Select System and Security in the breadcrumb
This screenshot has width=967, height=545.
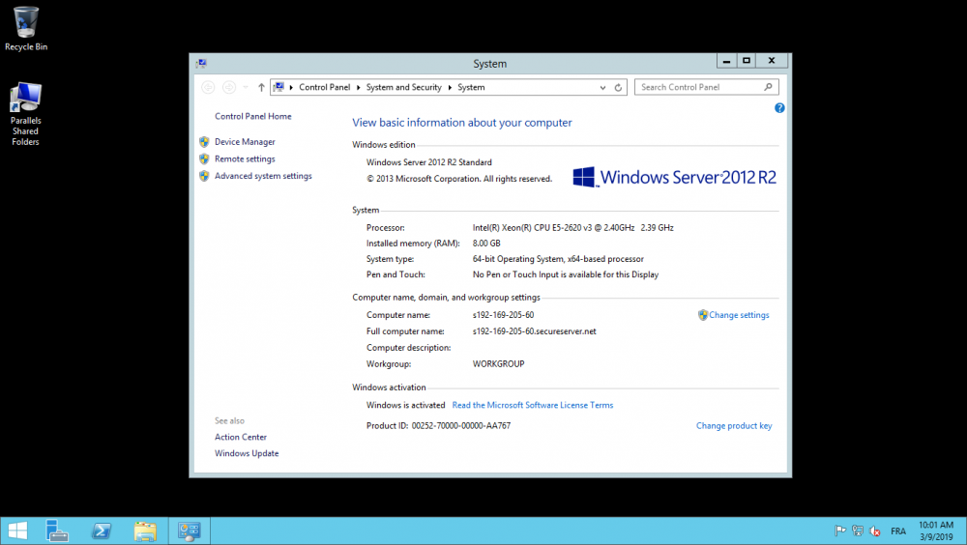pos(404,88)
